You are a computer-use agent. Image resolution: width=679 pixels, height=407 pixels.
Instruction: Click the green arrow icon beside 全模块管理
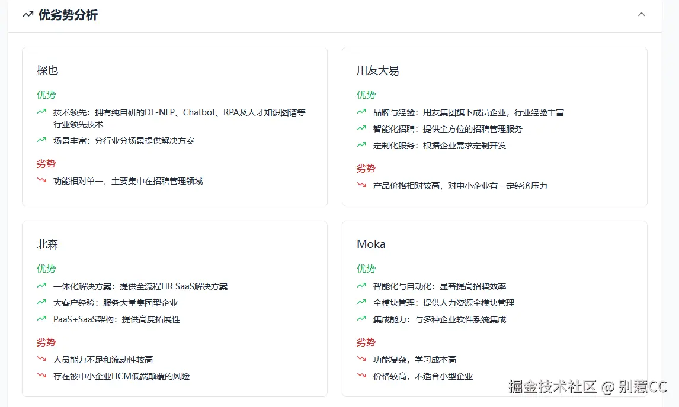361,302
